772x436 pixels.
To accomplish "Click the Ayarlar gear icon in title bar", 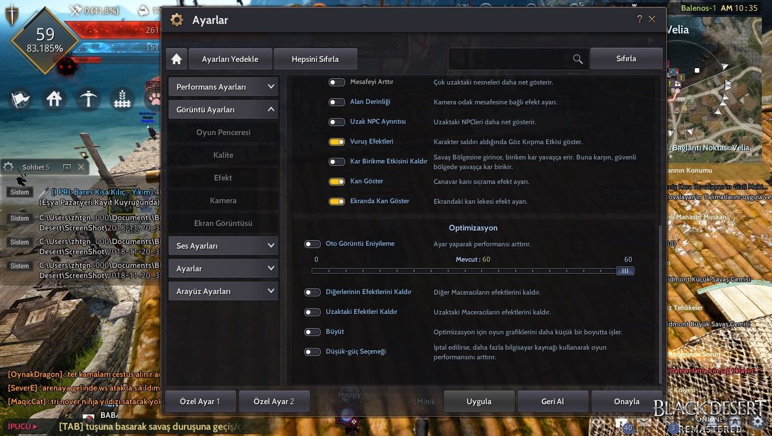I will (177, 20).
